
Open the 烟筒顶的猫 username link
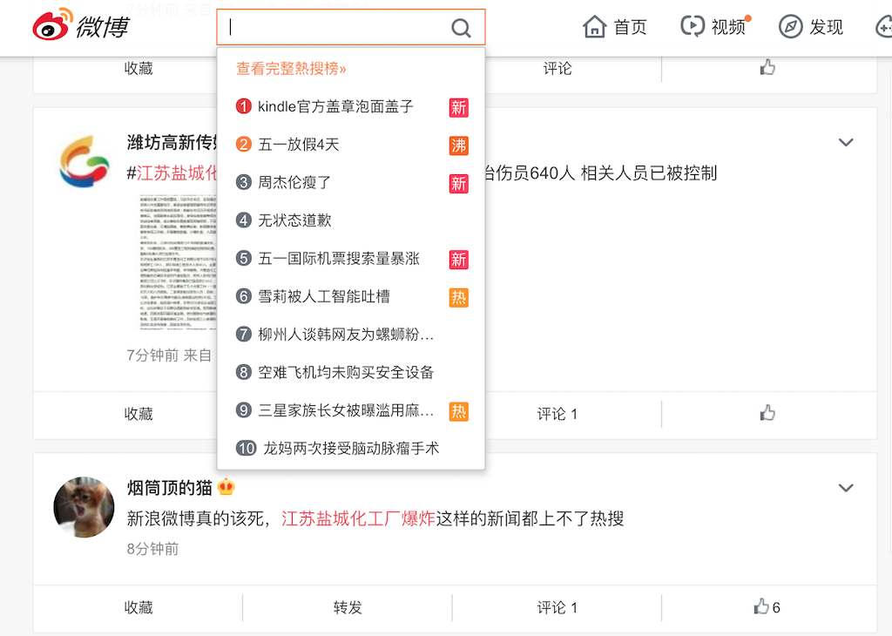(169, 488)
